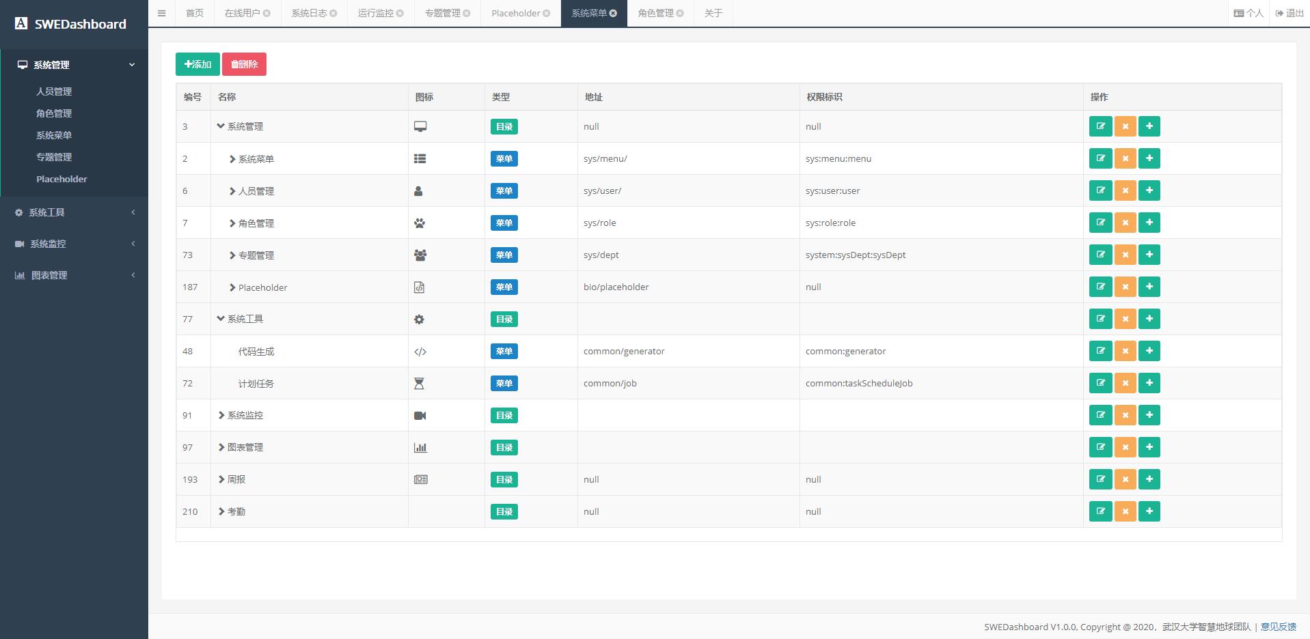
Task: Click delete icon for 图表管理 row
Action: click(1125, 447)
